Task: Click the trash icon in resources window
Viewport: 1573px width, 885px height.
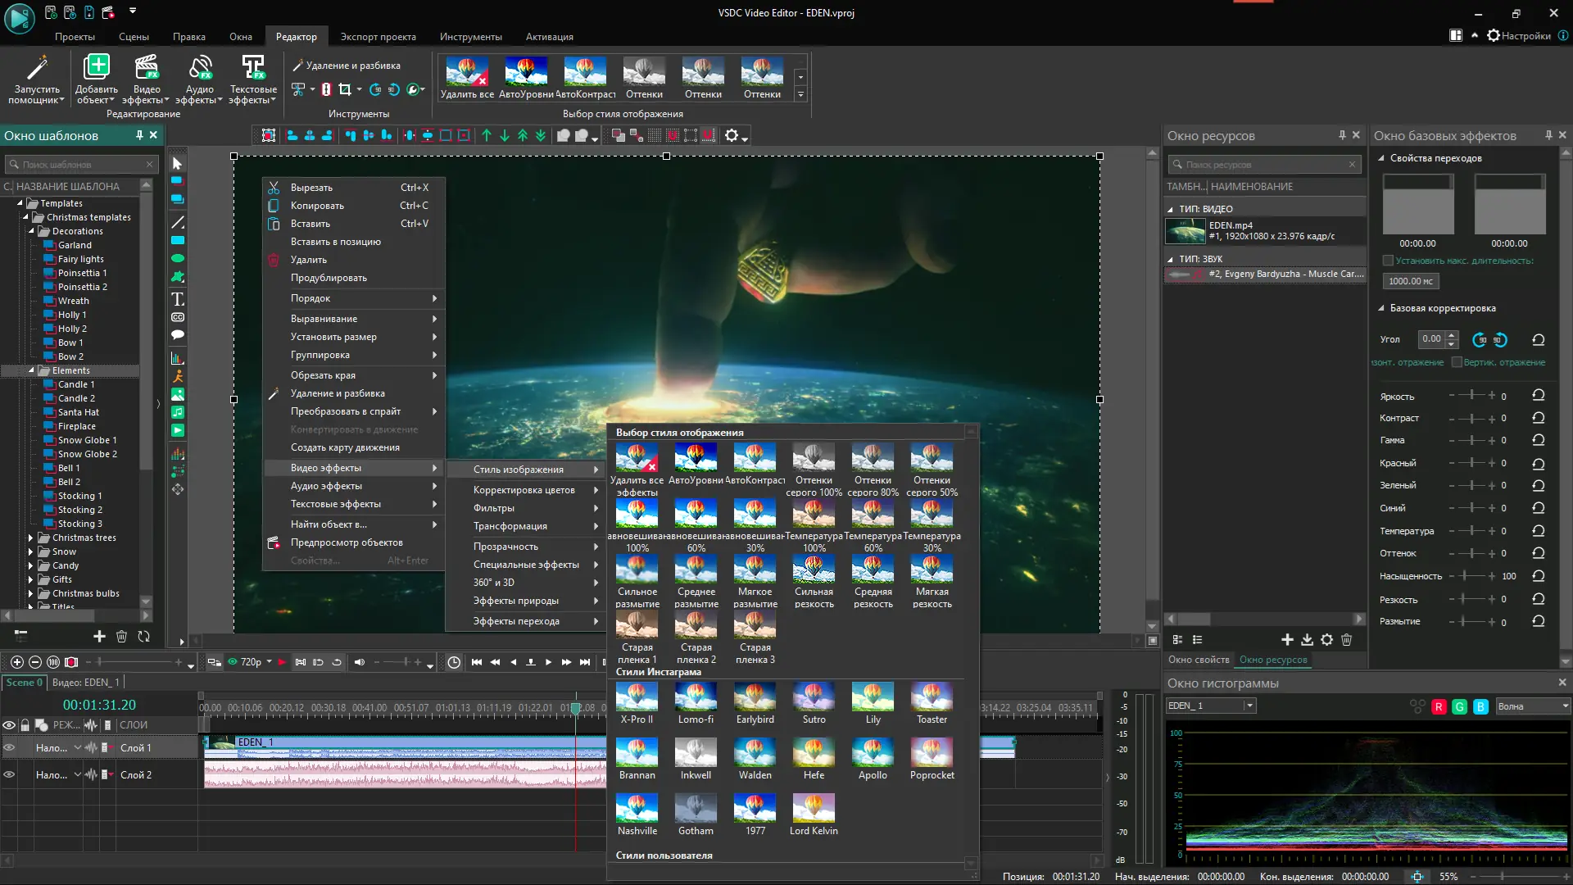Action: [1346, 639]
